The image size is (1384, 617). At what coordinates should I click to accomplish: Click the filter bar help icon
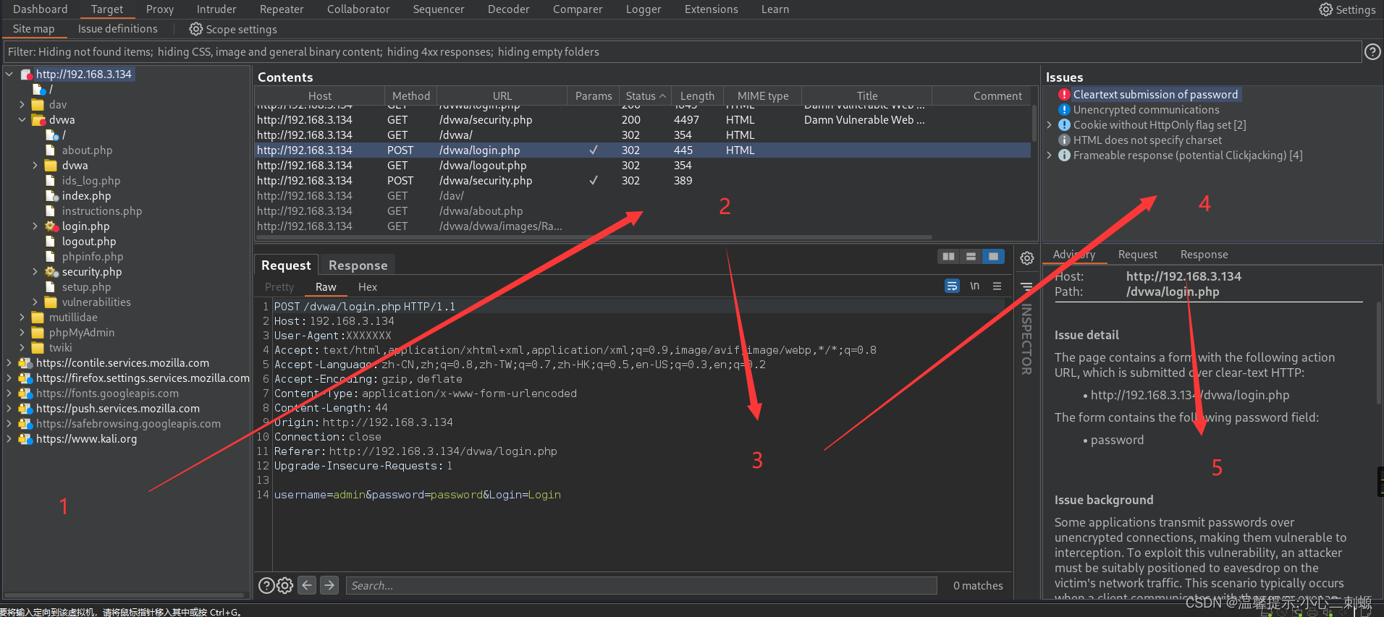pyautogui.click(x=1372, y=52)
